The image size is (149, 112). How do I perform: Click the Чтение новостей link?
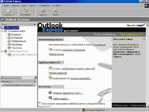pyautogui.click(x=58, y=73)
